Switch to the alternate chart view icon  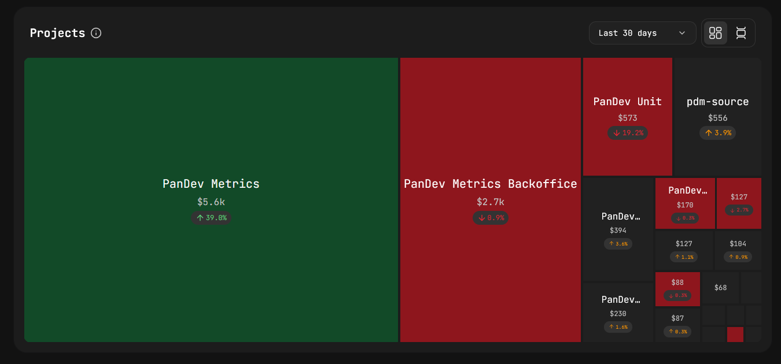[x=741, y=33]
